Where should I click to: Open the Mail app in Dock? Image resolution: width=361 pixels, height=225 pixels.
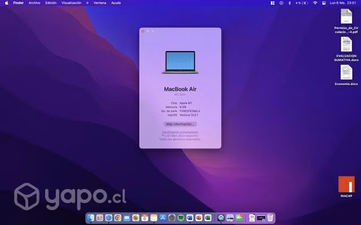(126, 218)
